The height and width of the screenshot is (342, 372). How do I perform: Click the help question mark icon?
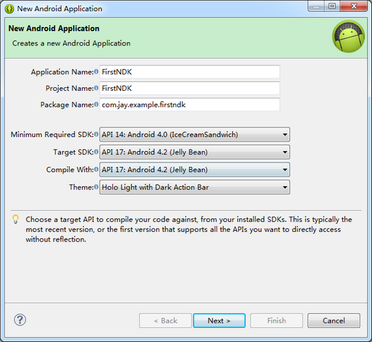(20, 320)
